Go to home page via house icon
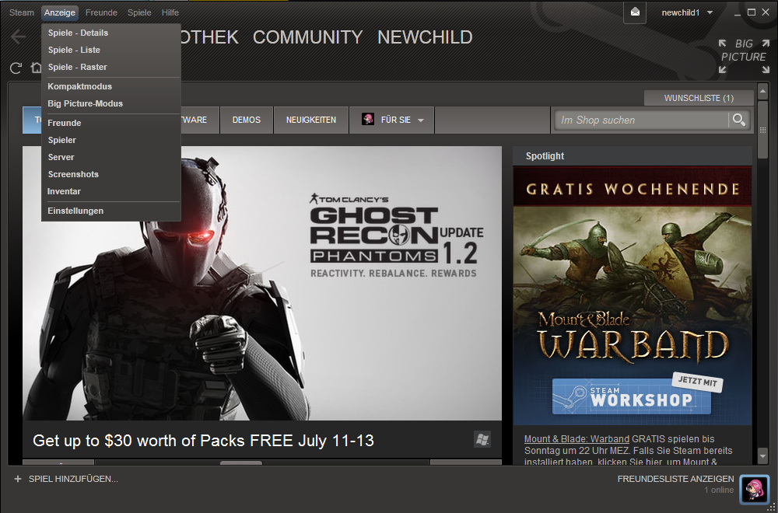The height and width of the screenshot is (513, 778). (x=37, y=68)
